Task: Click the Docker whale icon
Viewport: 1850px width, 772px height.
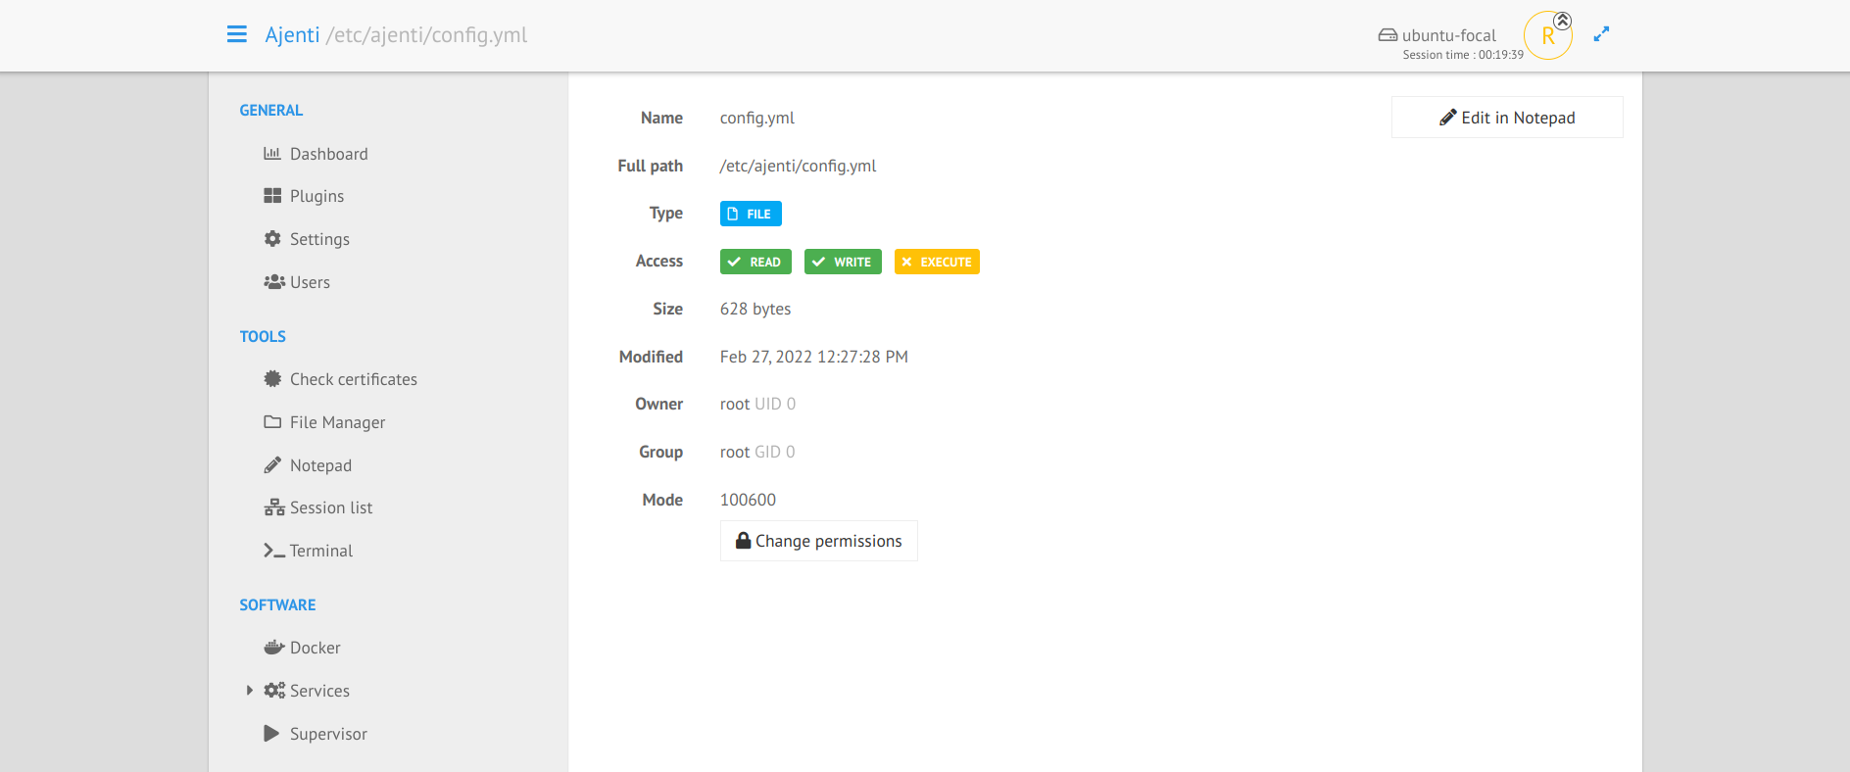Action: pyautogui.click(x=274, y=648)
